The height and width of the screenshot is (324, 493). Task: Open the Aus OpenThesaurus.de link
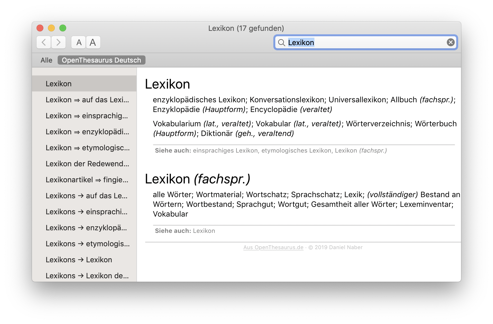point(273,247)
